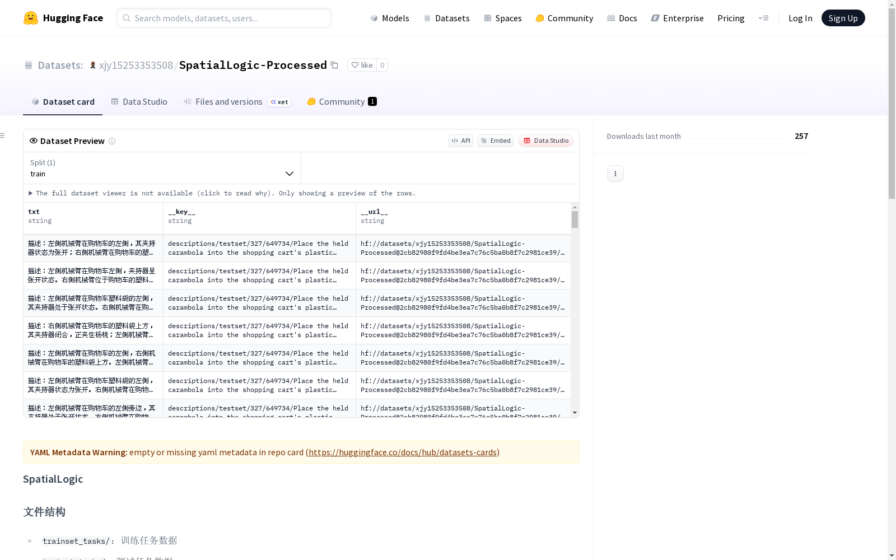Viewport: 896px width, 560px height.
Task: Click the Sign Up button
Action: [x=843, y=18]
